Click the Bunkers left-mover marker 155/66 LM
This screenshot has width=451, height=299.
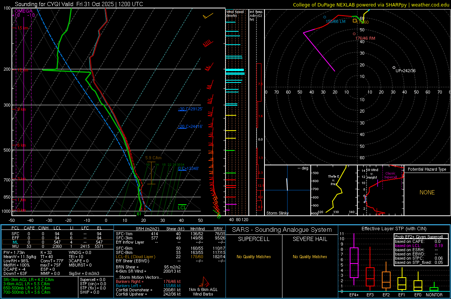(325, 17)
